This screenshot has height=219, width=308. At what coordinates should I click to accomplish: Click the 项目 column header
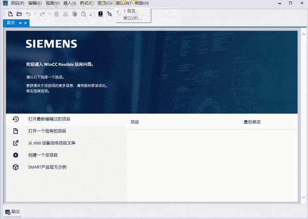[135, 122]
